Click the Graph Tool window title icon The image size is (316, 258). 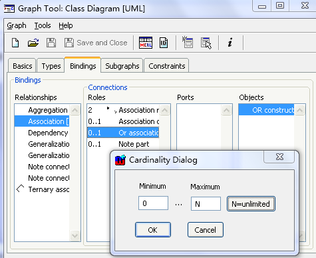point(9,9)
